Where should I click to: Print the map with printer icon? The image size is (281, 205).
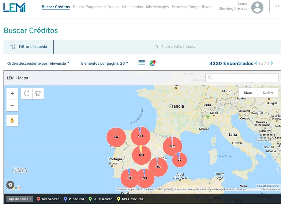[38, 93]
